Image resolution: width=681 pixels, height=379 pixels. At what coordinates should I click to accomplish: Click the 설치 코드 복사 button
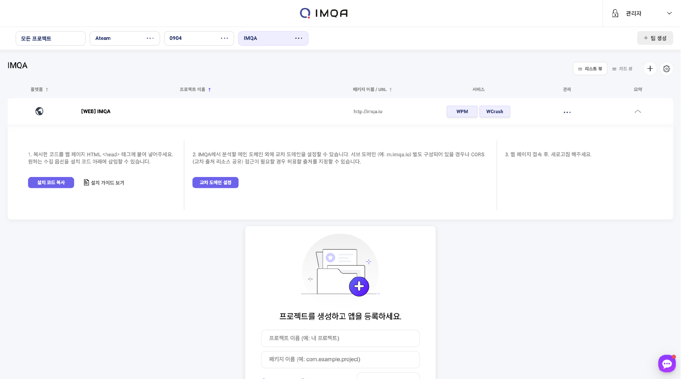51,182
